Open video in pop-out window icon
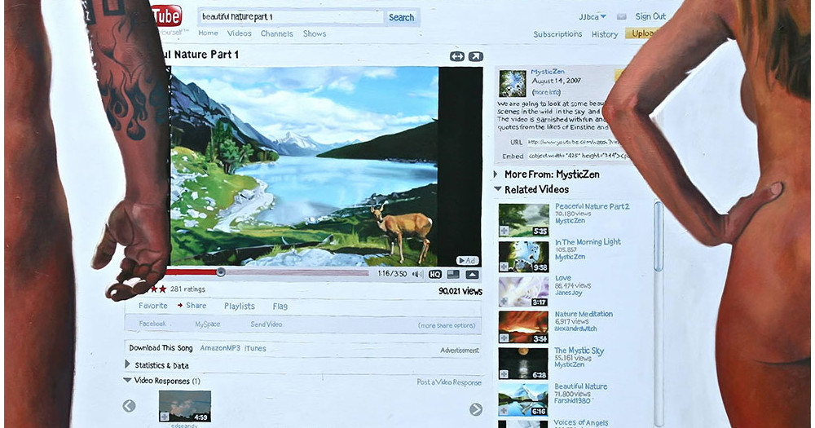 [476, 57]
